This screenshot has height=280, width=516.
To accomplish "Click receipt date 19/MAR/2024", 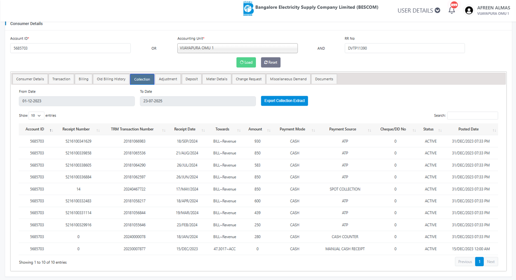I will 187,213.
